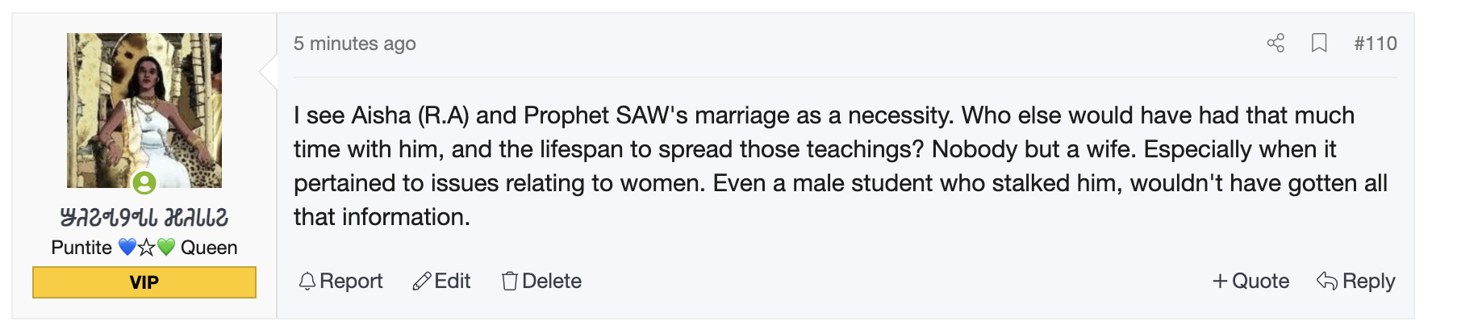Open the #110 post permalink

click(x=1375, y=44)
